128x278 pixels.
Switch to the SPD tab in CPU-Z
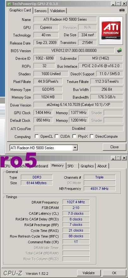point(72,166)
